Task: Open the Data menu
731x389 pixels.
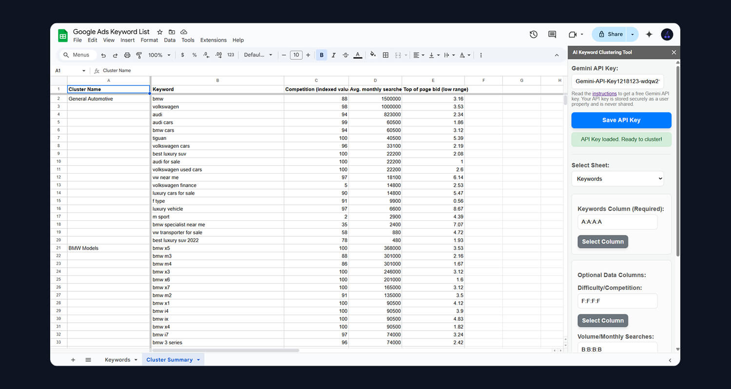Action: coord(170,40)
